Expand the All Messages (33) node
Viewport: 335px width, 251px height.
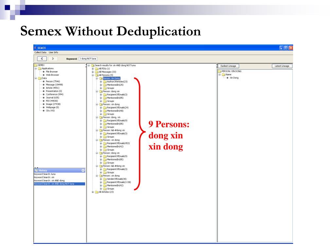pyautogui.click(x=93, y=72)
